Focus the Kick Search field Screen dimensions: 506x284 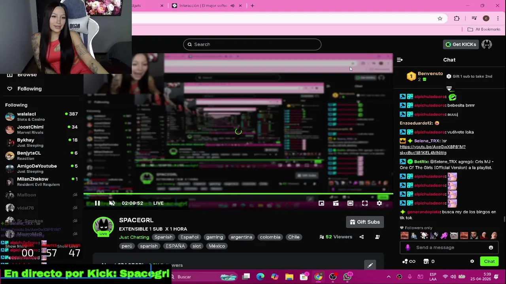252,44
